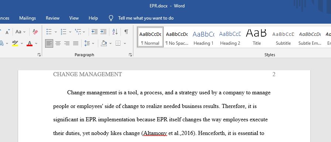Click Clear All Formatting eraser icon
Viewport: 331px width, 142px height.
[35, 32]
